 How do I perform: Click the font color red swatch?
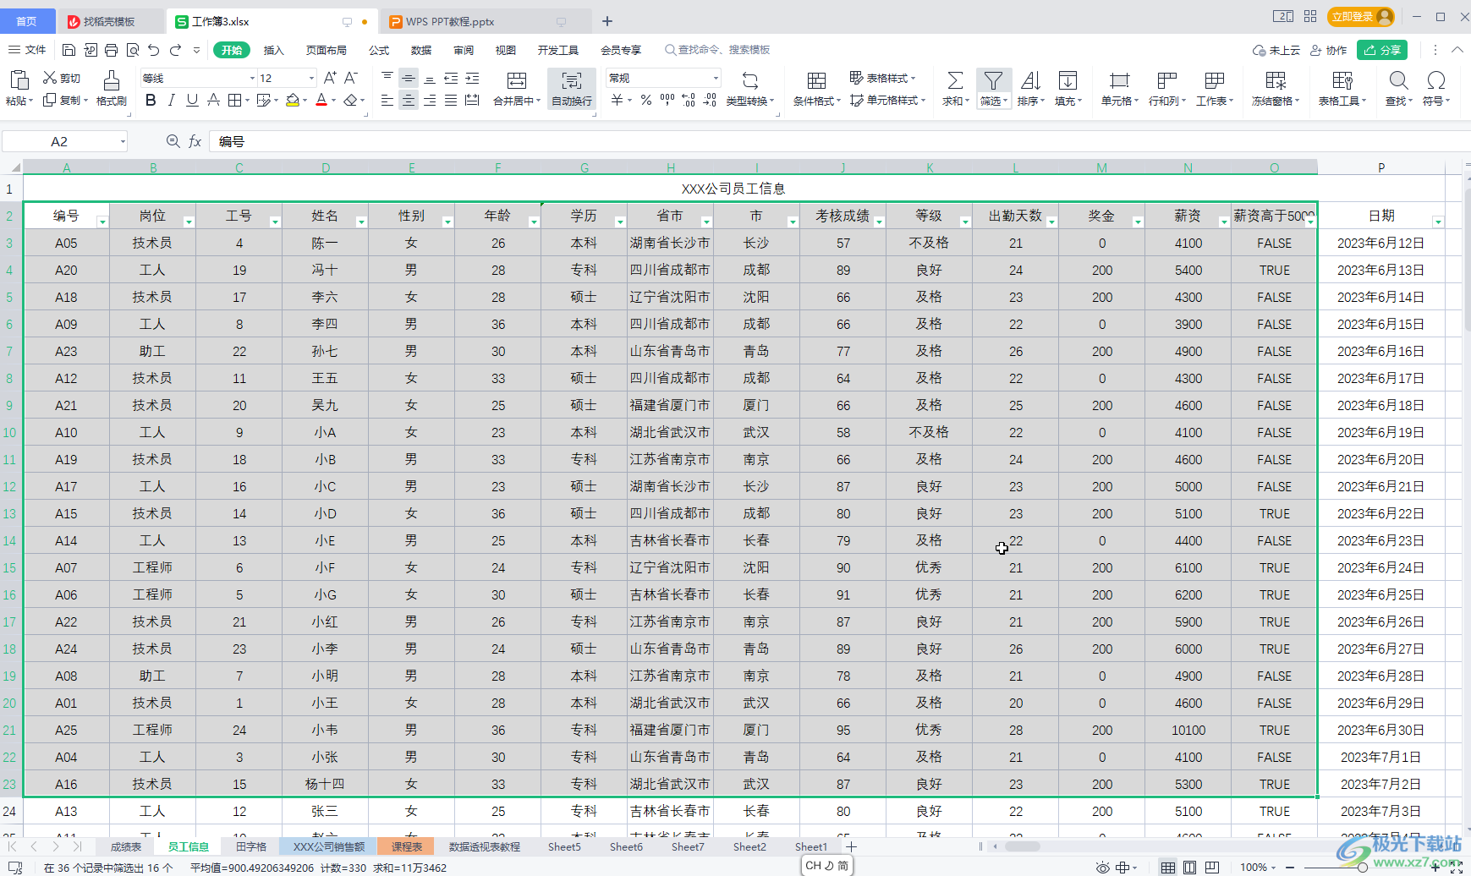(x=321, y=101)
